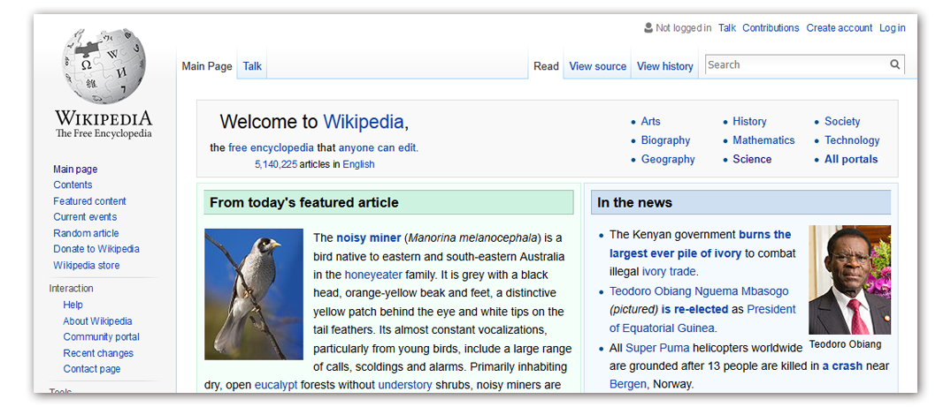Open the English language link
This screenshot has width=951, height=407.
tap(358, 164)
